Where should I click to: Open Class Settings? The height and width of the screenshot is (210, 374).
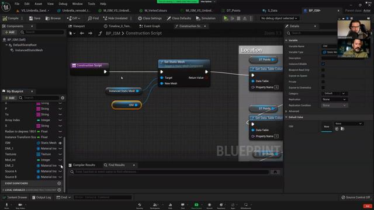[x=150, y=18]
